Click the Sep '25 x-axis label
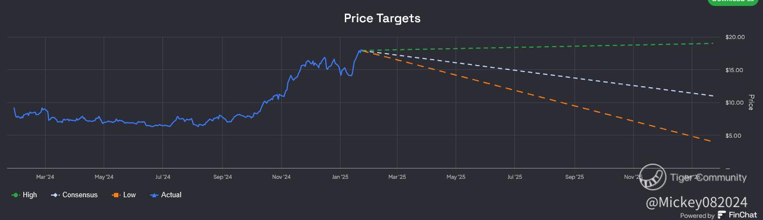This screenshot has height=220, width=763. point(574,177)
